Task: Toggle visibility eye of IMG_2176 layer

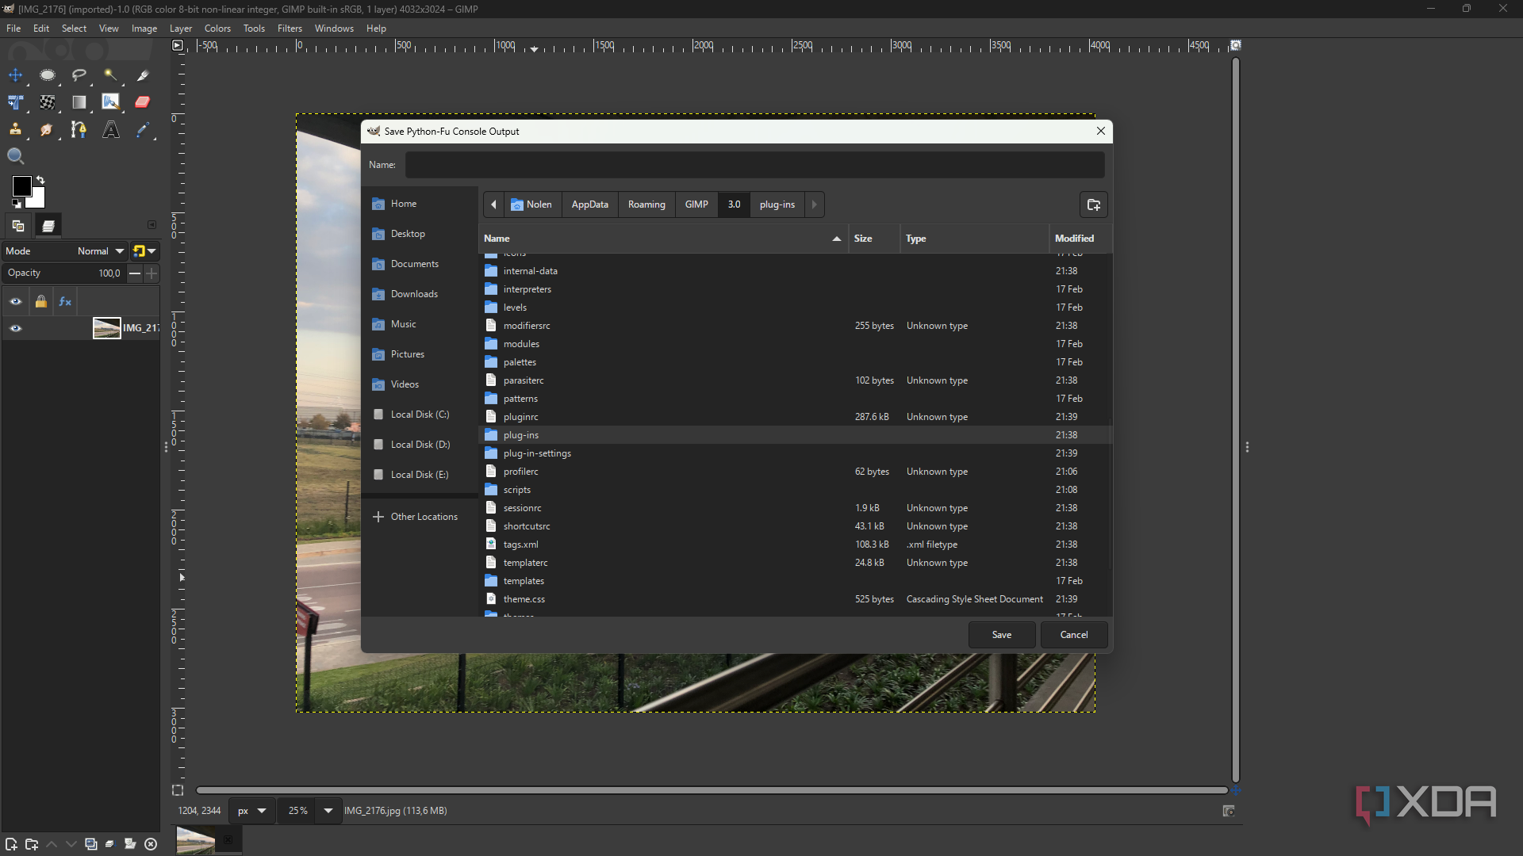Action: click(16, 328)
